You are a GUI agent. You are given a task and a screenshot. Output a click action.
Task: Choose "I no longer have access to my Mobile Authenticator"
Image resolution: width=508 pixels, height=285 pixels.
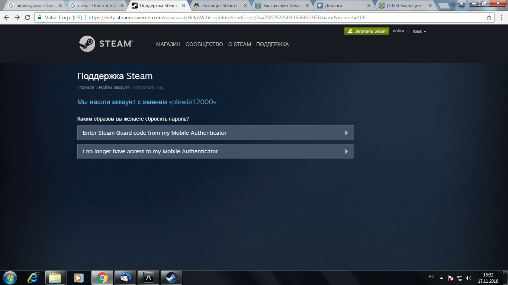(215, 151)
